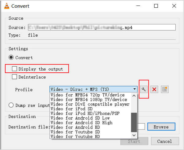This screenshot has height=150, width=184.
Task: Click the profile list scrollbar thumb
Action: (134, 122)
